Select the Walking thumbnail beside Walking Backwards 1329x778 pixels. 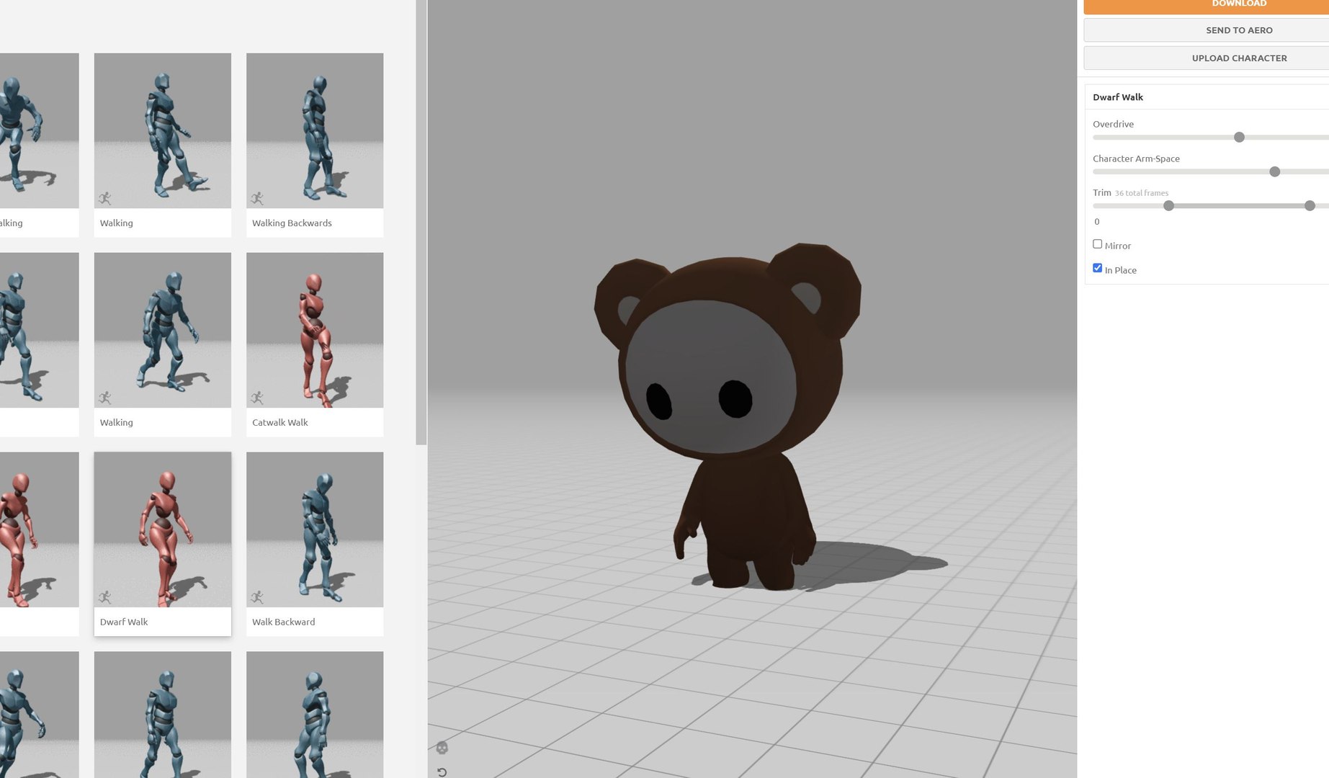click(x=163, y=130)
